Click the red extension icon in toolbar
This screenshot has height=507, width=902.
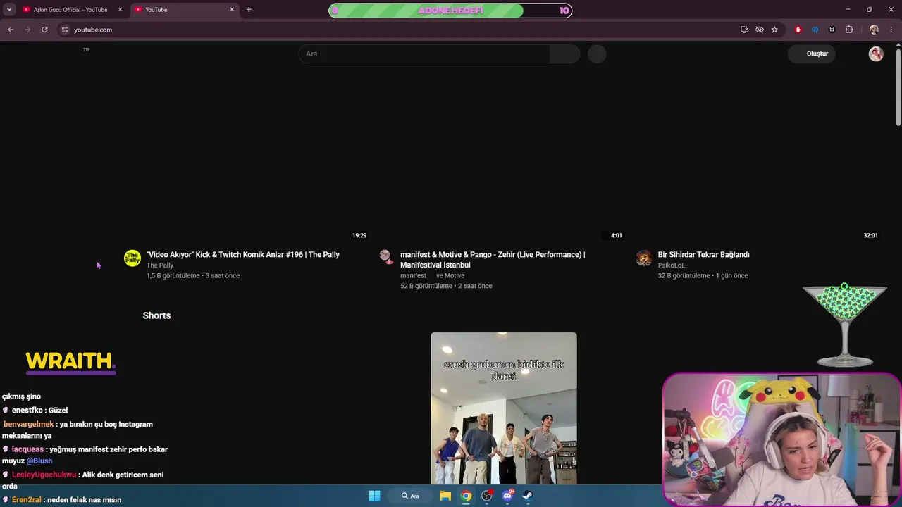pos(798,30)
